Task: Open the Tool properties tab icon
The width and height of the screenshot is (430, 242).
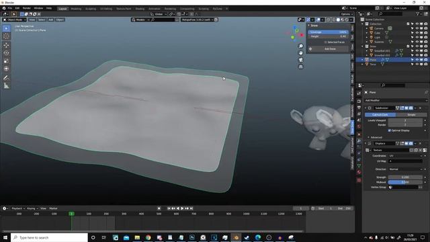Action: [x=359, y=93]
